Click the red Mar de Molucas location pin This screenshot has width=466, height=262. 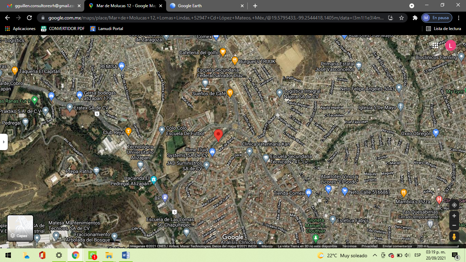(x=218, y=135)
